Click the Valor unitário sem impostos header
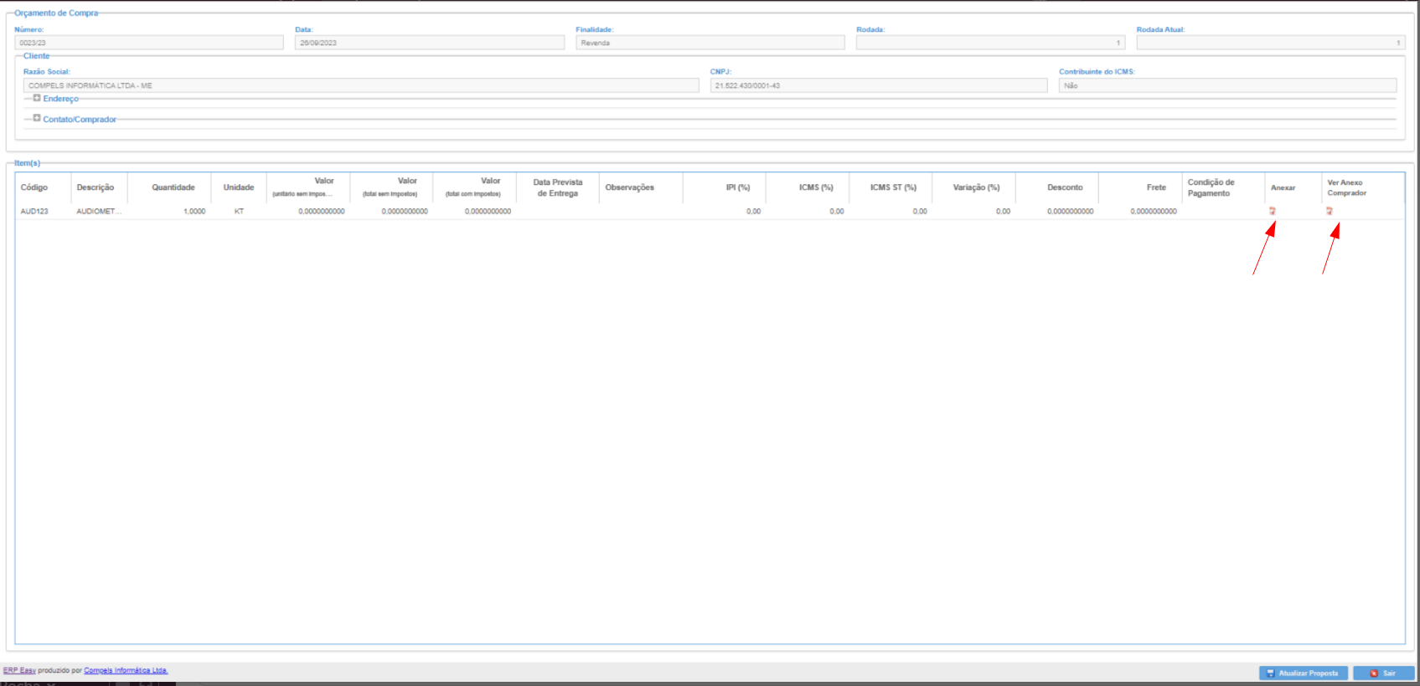Image resolution: width=1420 pixels, height=686 pixels. click(x=308, y=187)
